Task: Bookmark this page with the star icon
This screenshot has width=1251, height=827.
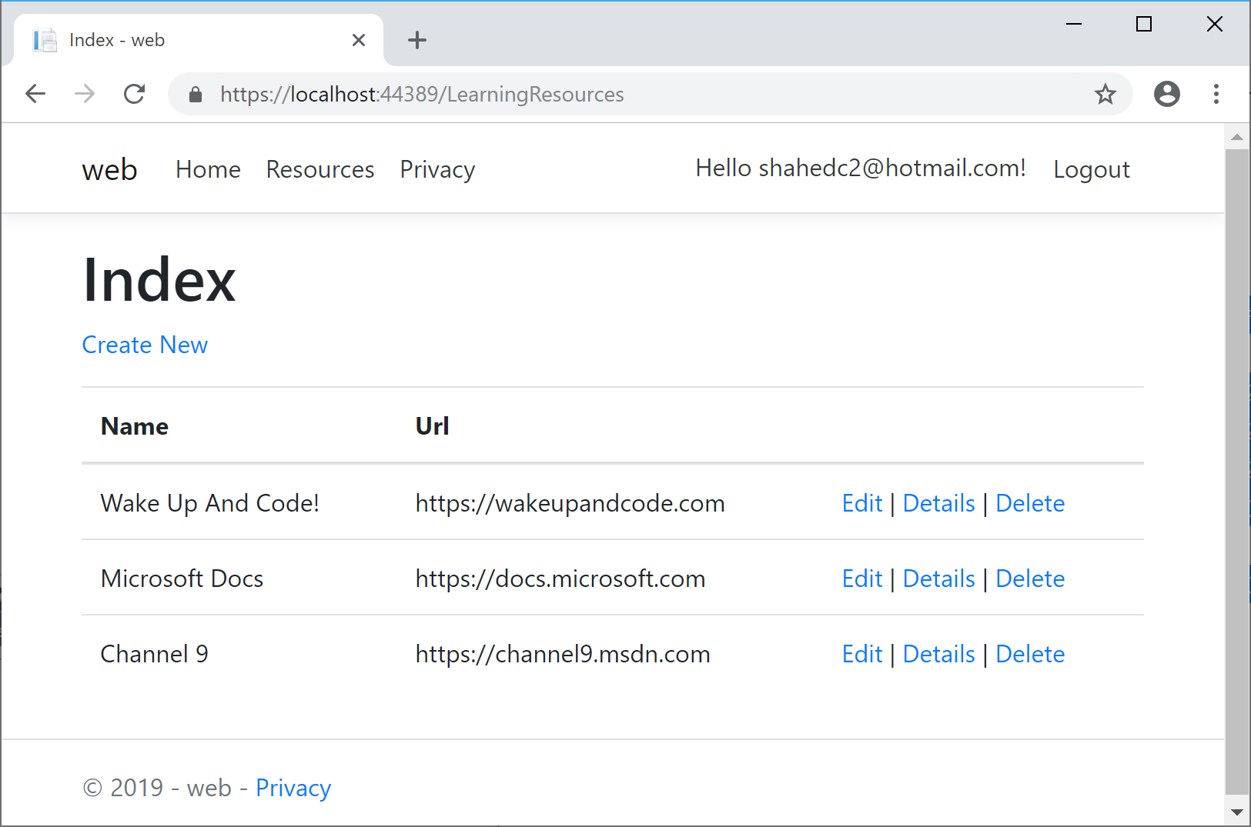Action: [x=1105, y=94]
